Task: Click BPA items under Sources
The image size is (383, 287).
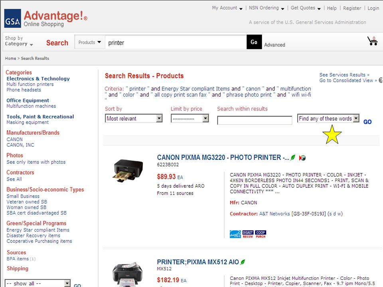Action: tap(18, 259)
